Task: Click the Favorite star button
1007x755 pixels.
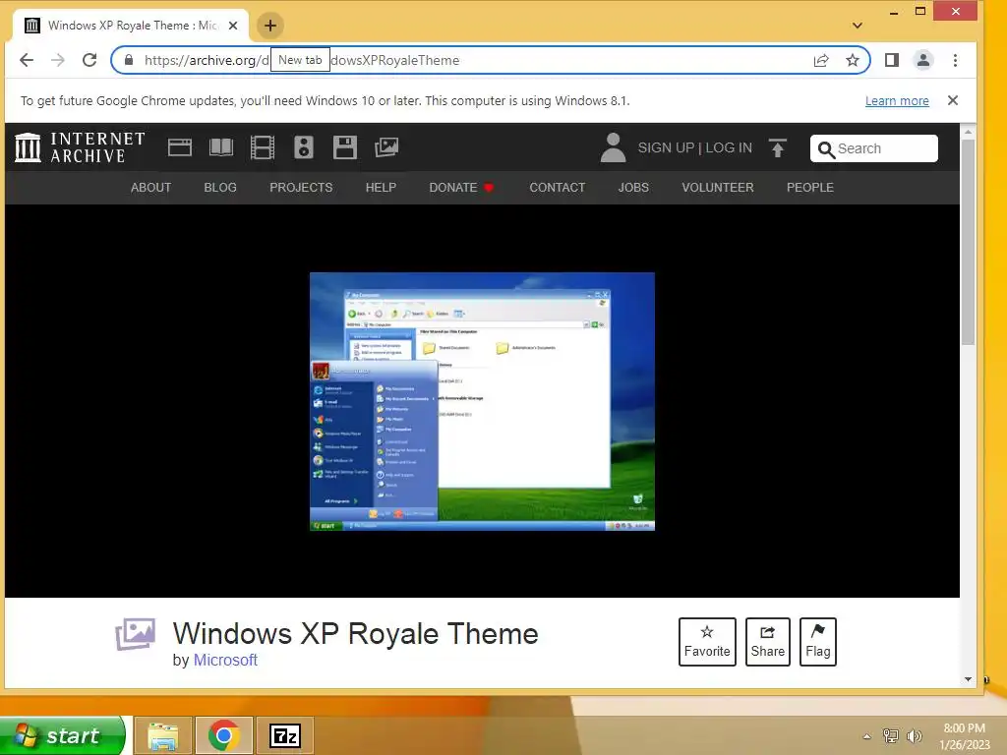Action: 707,642
